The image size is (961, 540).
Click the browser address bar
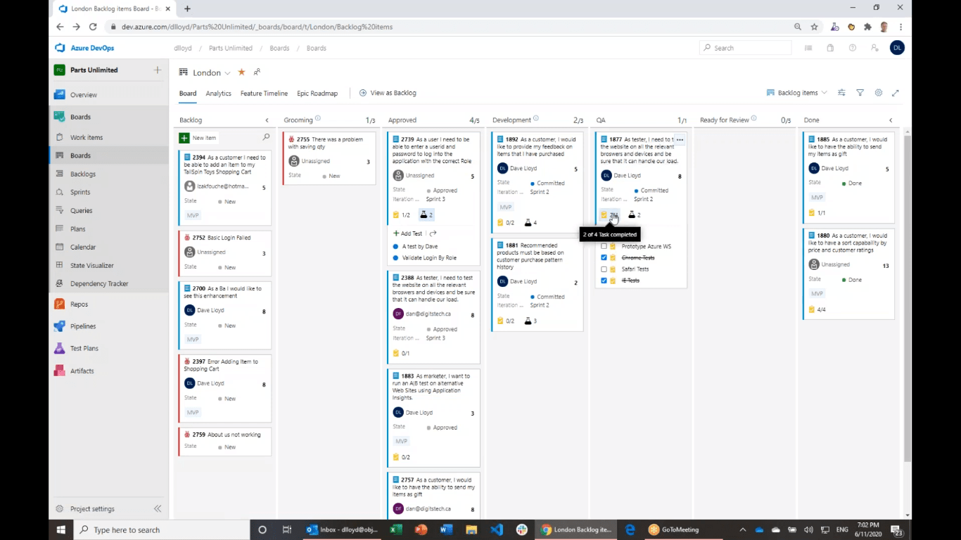click(x=450, y=27)
